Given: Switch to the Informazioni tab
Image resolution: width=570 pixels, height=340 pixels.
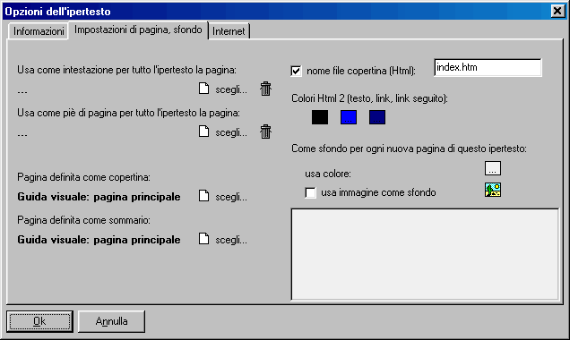Looking at the screenshot, I should click(x=39, y=31).
